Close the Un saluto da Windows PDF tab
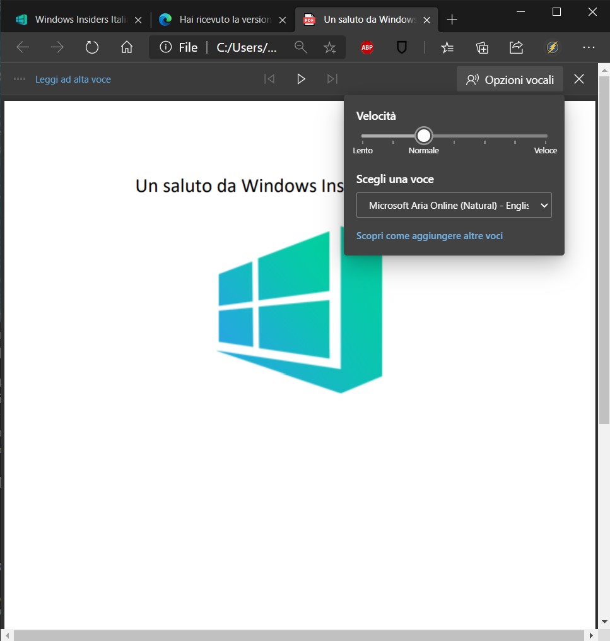 point(427,20)
